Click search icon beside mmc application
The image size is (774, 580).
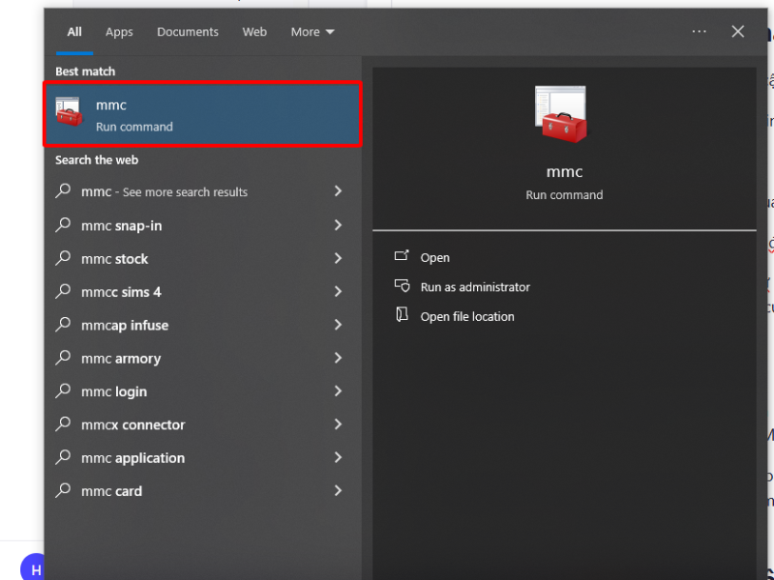pyautogui.click(x=63, y=456)
